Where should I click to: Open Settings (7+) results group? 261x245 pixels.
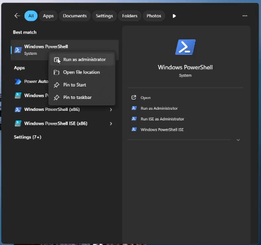click(x=27, y=137)
